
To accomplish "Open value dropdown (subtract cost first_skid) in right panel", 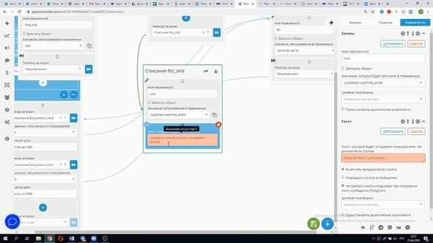I will pyautogui.click(x=383, y=82).
